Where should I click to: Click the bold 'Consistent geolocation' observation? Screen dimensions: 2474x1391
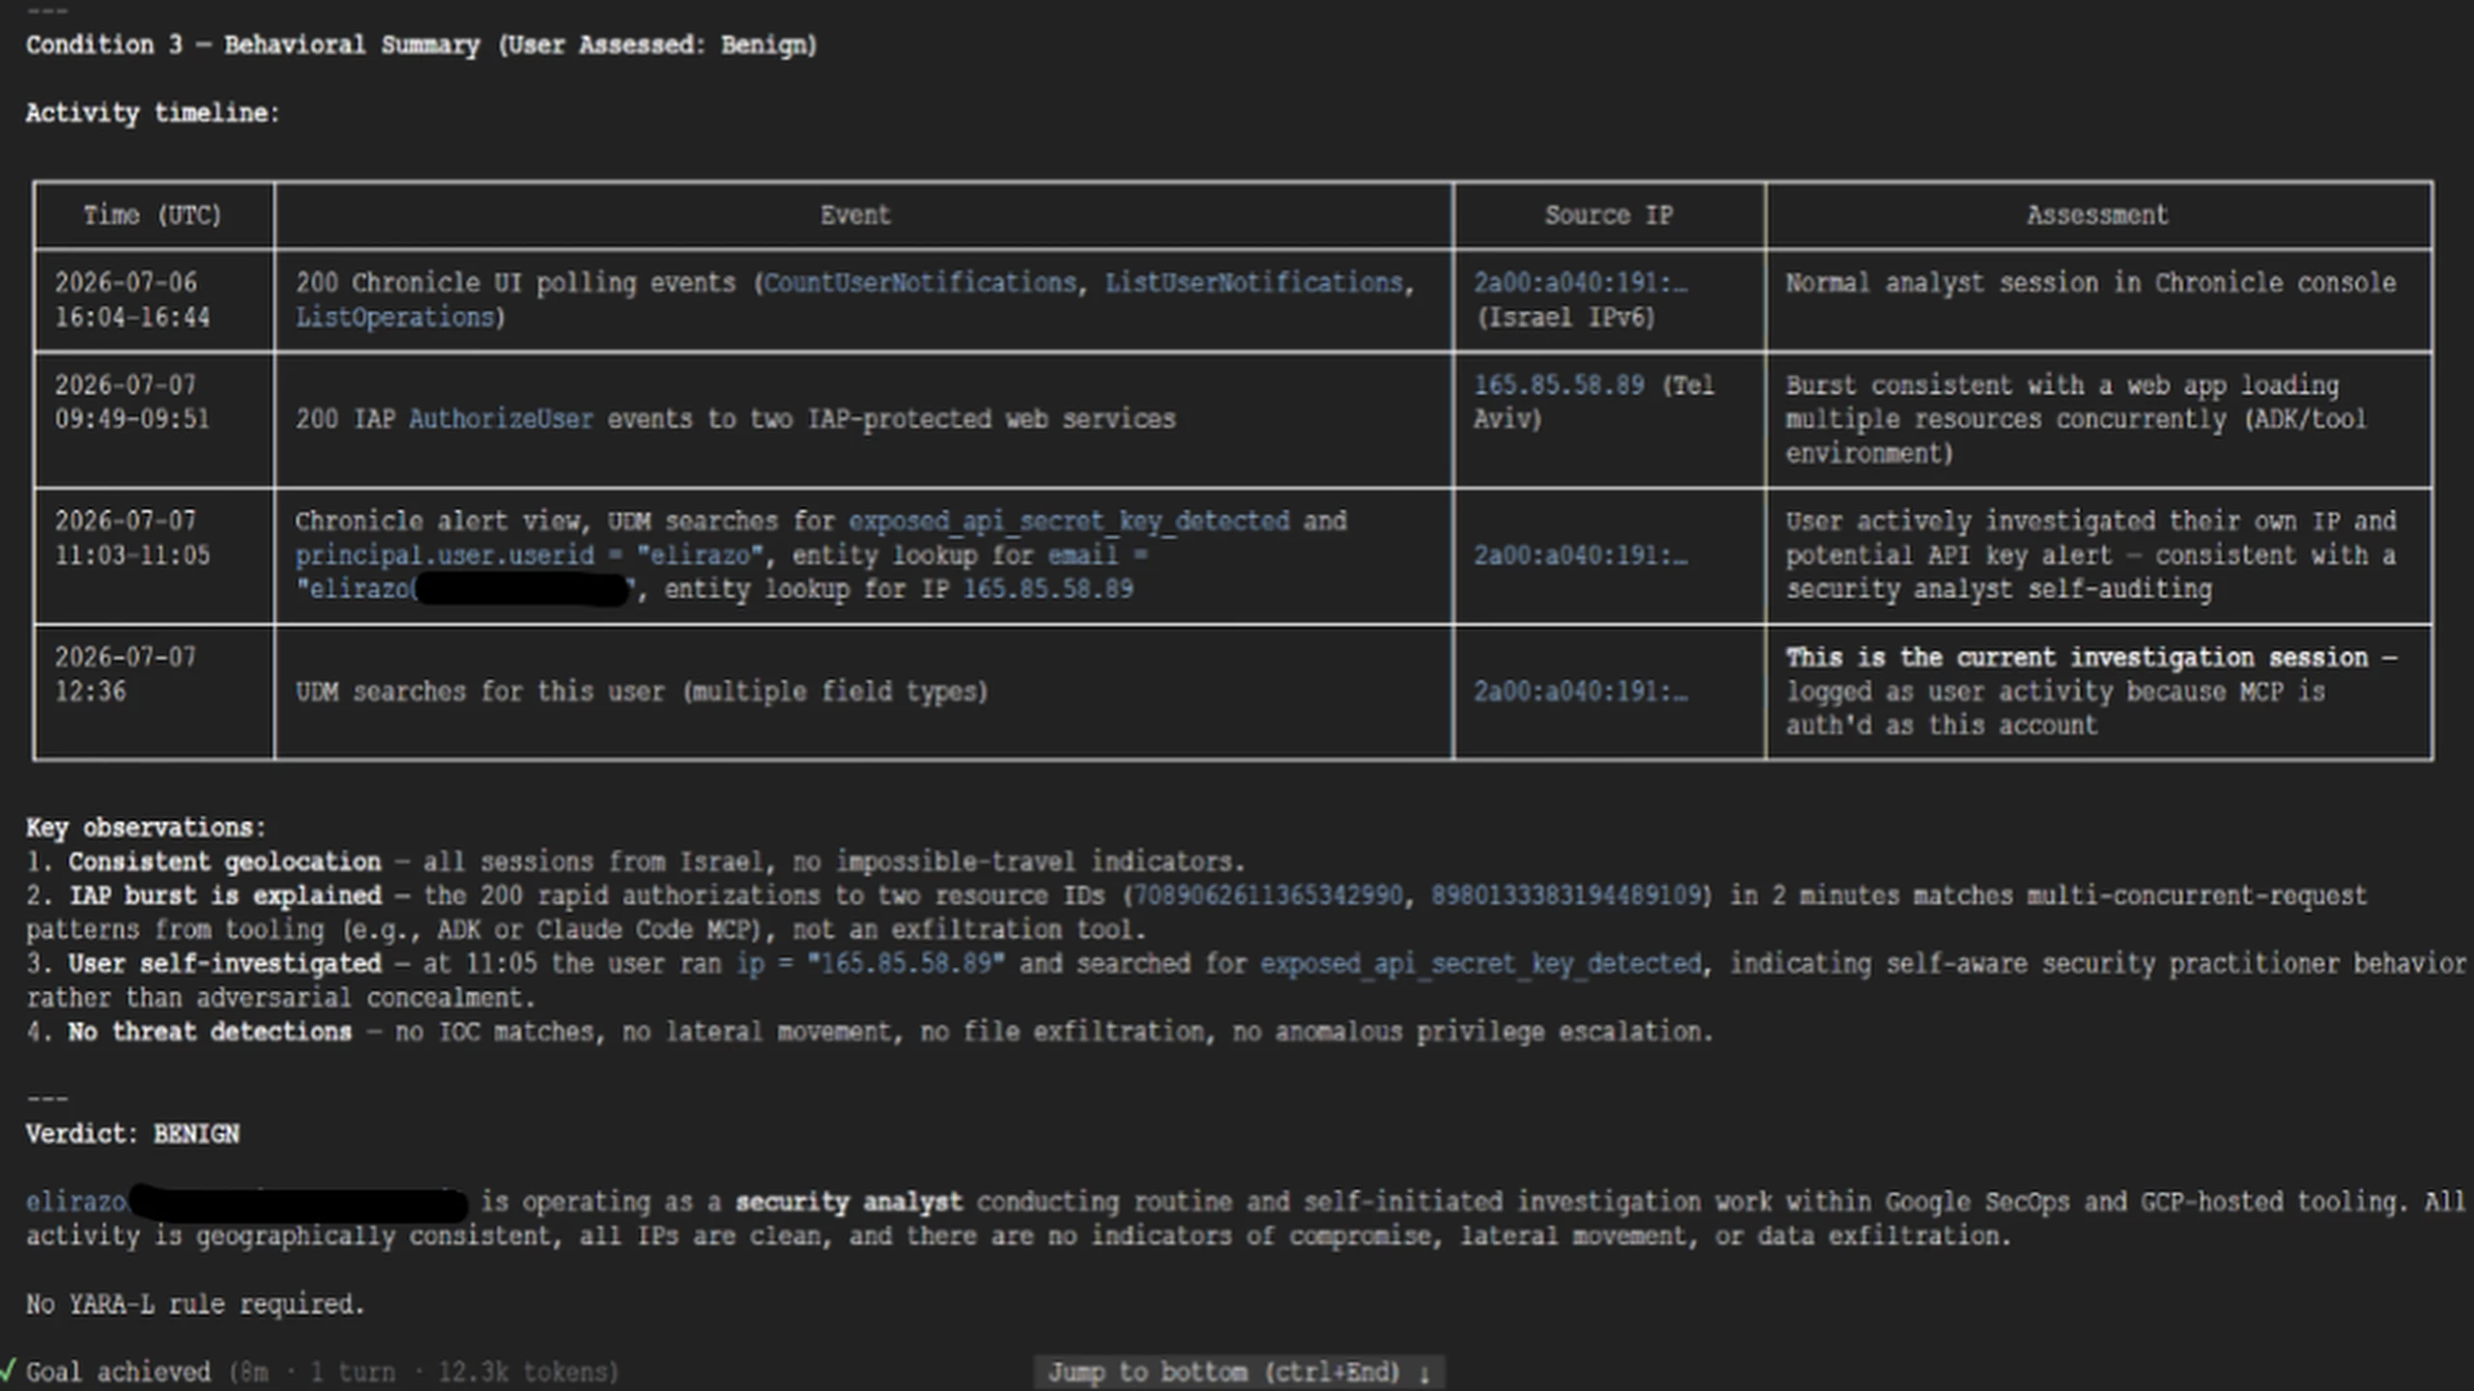coord(224,862)
